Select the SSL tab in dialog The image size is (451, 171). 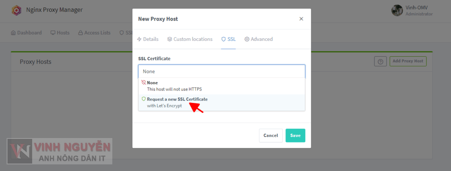(229, 39)
